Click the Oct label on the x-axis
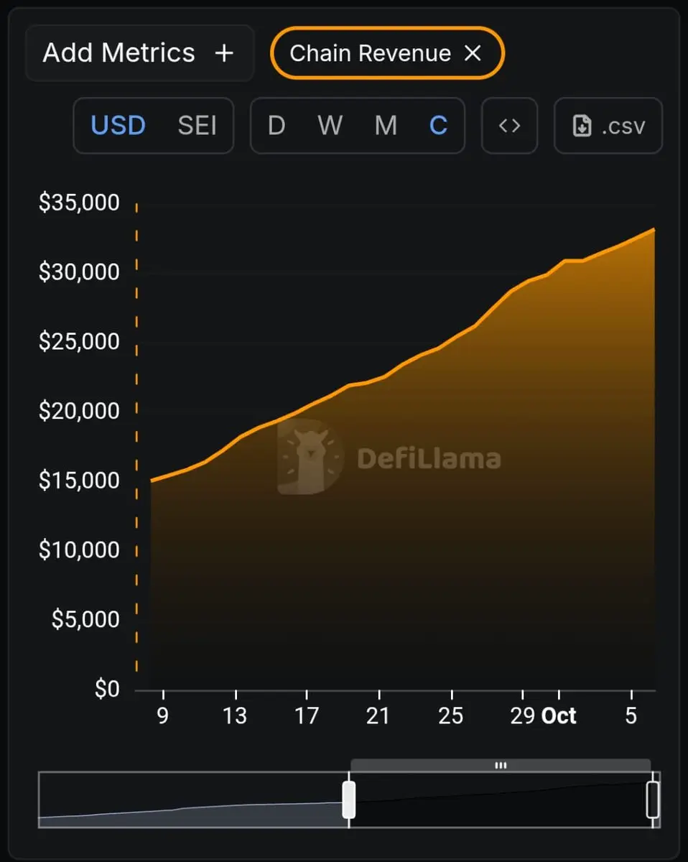 click(559, 715)
